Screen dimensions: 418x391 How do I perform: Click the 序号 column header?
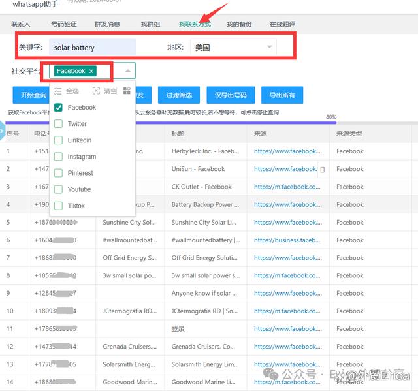pos(12,133)
